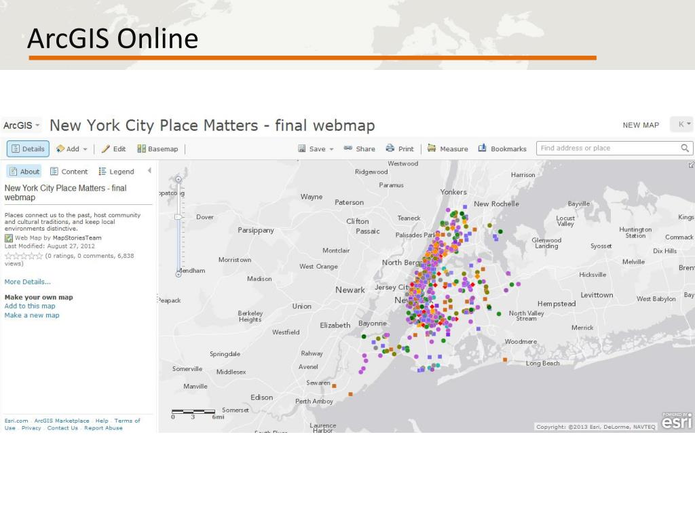Select the Measure tool icon
Image resolution: width=695 pixels, height=521 pixels.
431,148
